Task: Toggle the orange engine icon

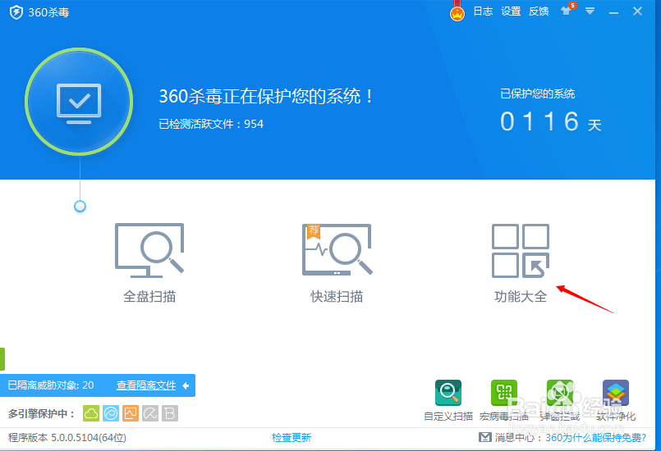Action: [x=131, y=413]
